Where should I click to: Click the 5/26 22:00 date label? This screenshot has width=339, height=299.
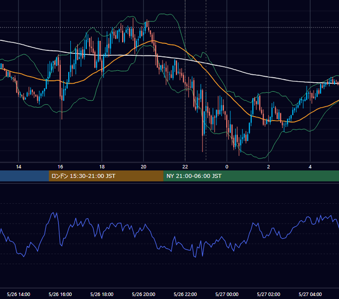tap(185, 294)
